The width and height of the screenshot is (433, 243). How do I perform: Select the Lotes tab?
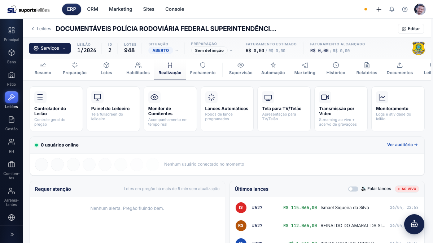coord(106,69)
